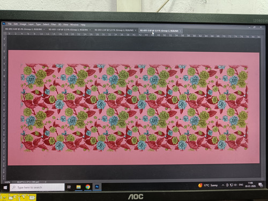Restore down the Photoshop window
The image size is (268, 201).
coord(255,27)
